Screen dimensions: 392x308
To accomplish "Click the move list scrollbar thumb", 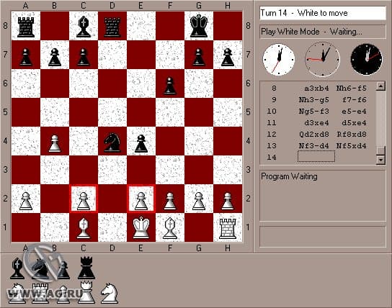I will [380, 150].
